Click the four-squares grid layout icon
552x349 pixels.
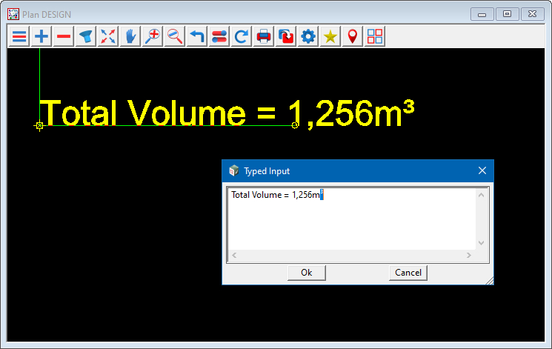[x=375, y=36]
